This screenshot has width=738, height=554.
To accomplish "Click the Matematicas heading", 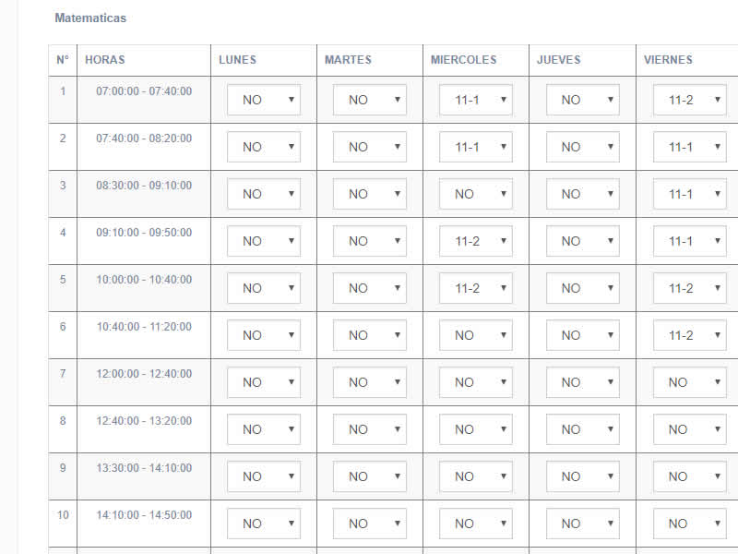I will coord(90,18).
